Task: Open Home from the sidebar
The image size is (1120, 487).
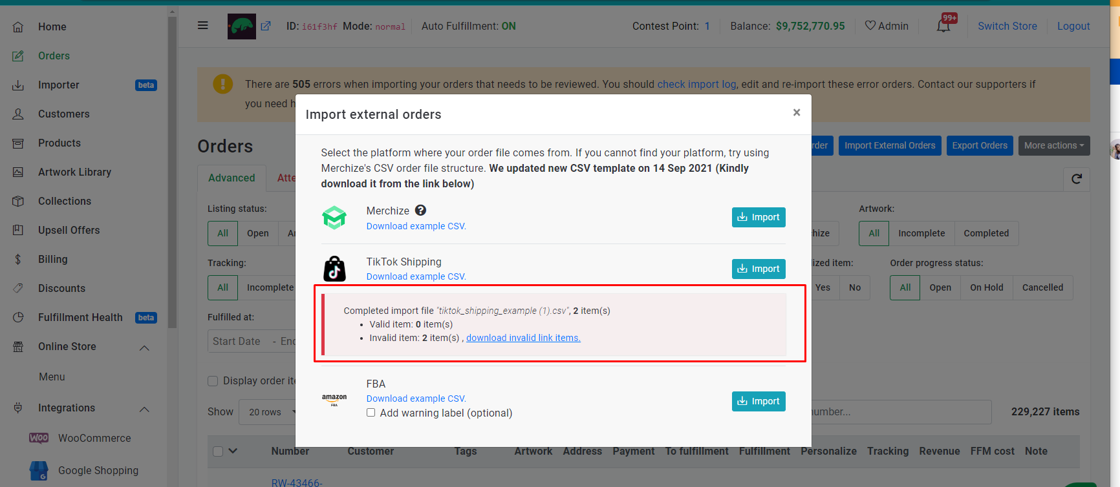Action: [x=52, y=26]
